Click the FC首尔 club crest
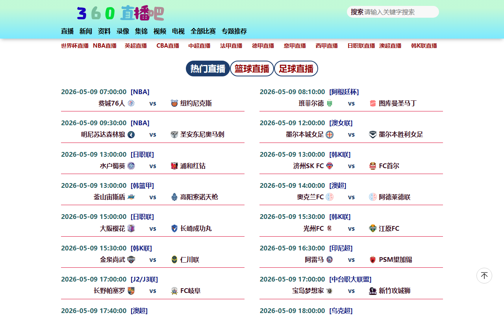The image size is (504, 315). [373, 166]
